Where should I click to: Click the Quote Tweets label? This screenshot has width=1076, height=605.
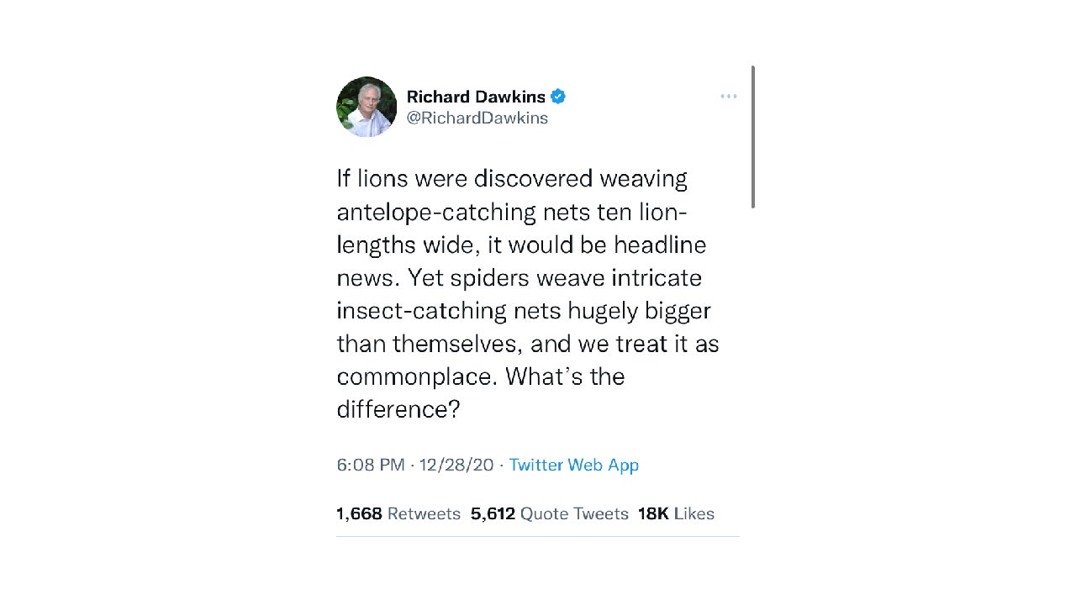click(574, 513)
